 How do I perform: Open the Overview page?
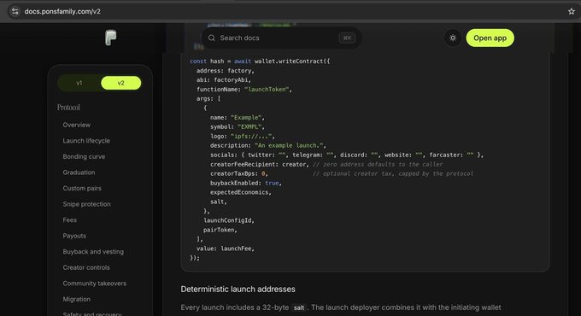(x=77, y=125)
